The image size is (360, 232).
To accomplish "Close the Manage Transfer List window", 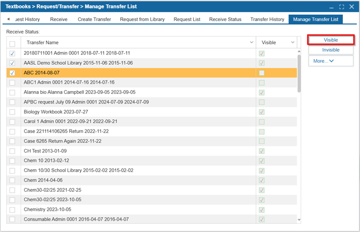I will (351, 7).
